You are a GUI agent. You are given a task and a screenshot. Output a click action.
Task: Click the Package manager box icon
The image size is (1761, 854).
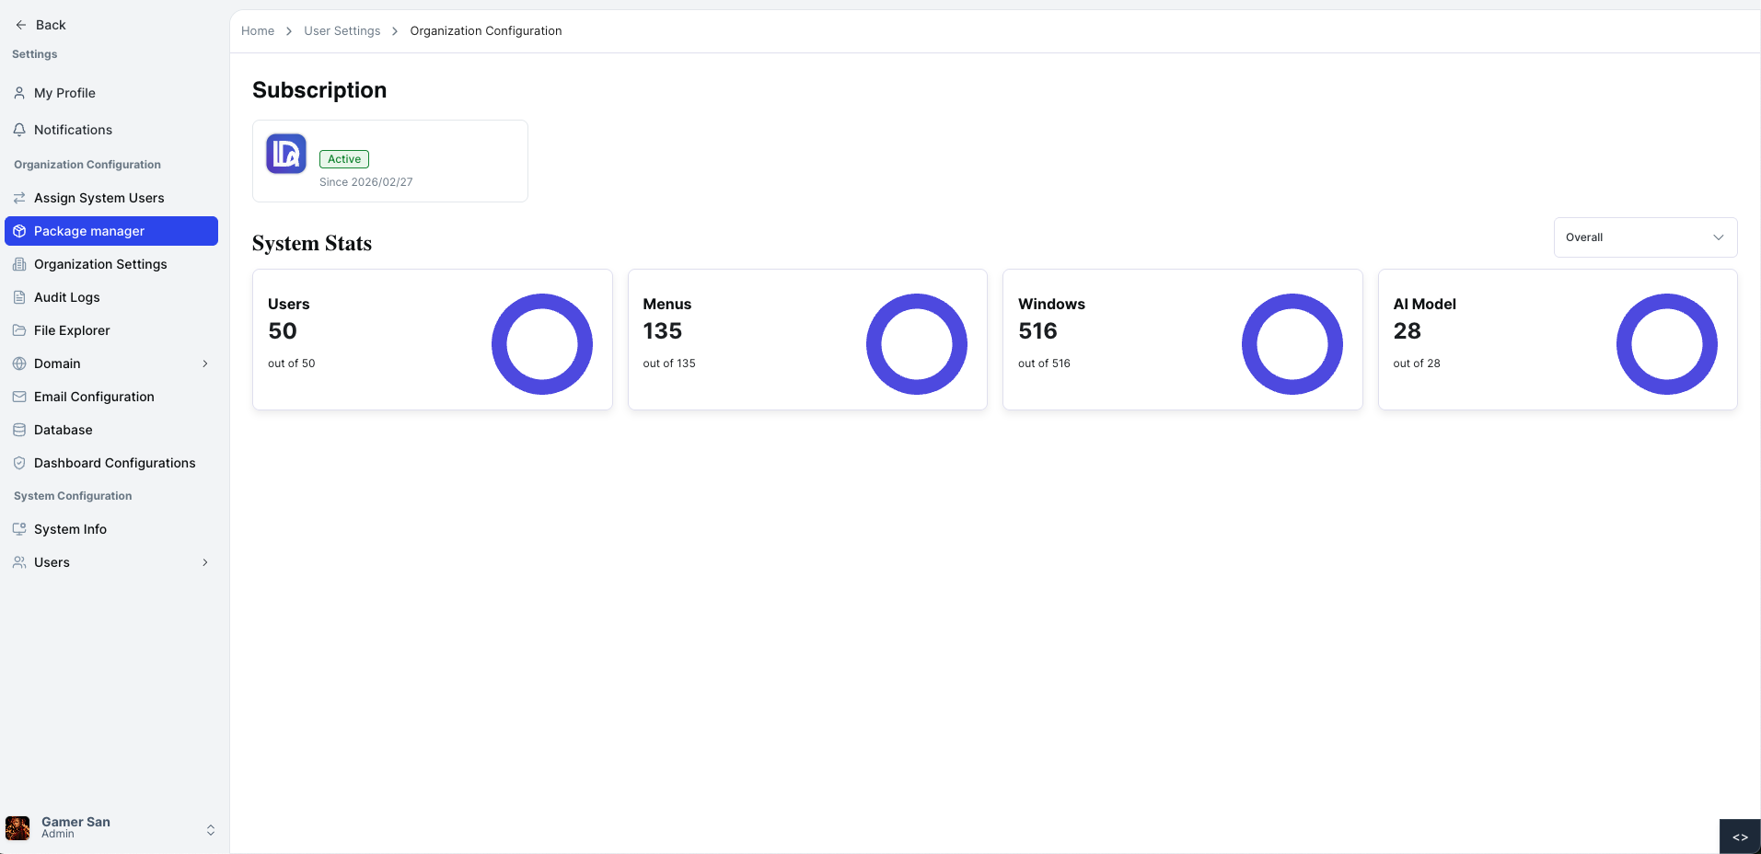click(x=20, y=231)
